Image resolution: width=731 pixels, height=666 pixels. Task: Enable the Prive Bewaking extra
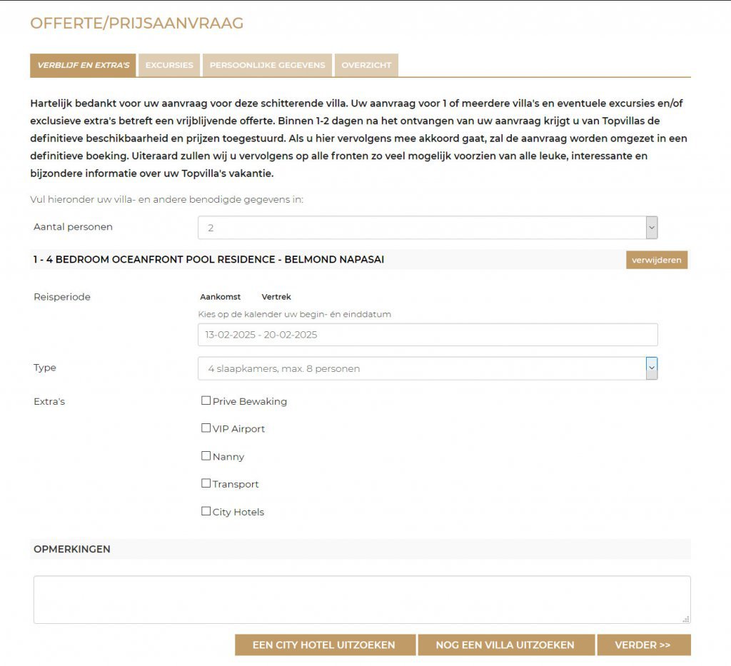click(206, 400)
